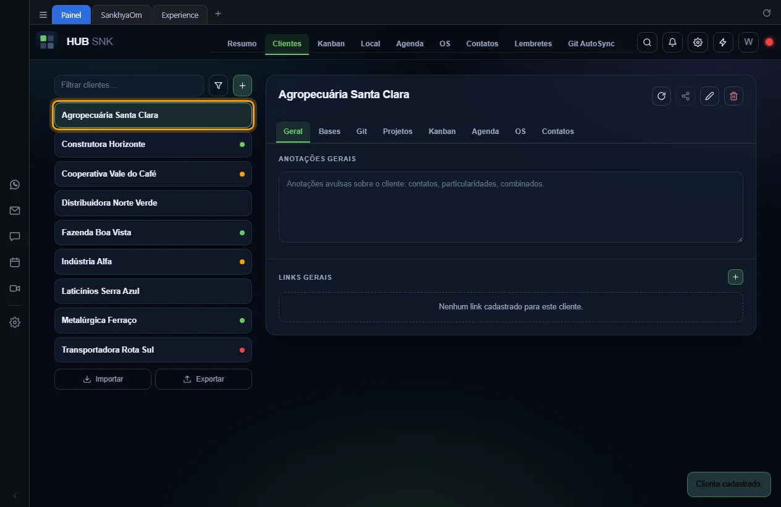Select client Laticínios Serra Azul
The height and width of the screenshot is (507, 781).
pos(153,291)
